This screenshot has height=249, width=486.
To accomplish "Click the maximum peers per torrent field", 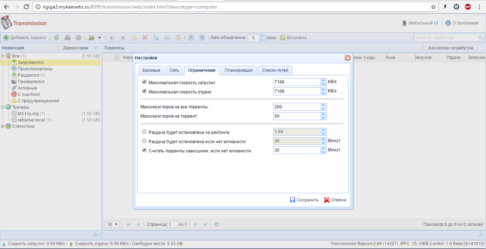I will [297, 116].
